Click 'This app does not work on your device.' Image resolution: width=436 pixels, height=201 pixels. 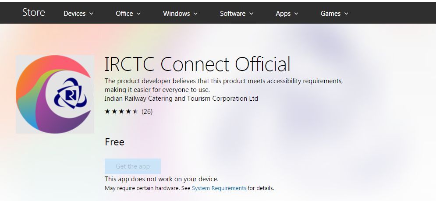[x=162, y=179]
